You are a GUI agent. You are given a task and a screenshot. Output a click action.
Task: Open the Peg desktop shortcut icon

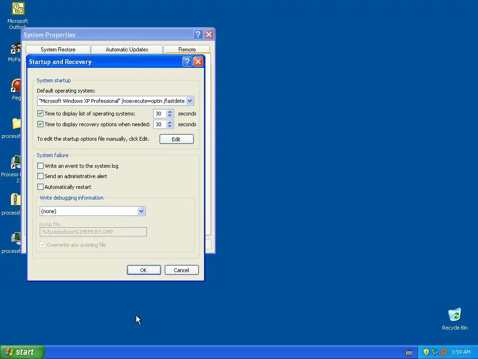pyautogui.click(x=15, y=86)
